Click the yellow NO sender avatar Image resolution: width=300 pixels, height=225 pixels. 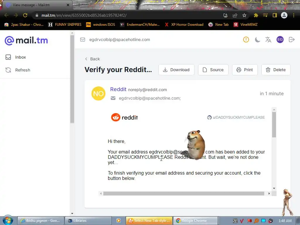[98, 93]
